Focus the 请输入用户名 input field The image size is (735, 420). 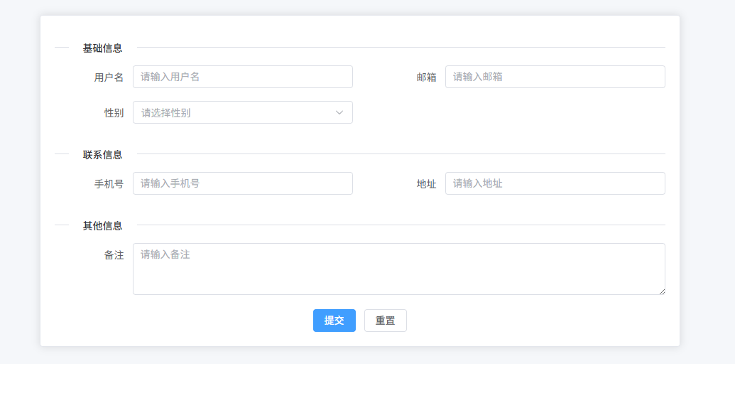pyautogui.click(x=242, y=77)
